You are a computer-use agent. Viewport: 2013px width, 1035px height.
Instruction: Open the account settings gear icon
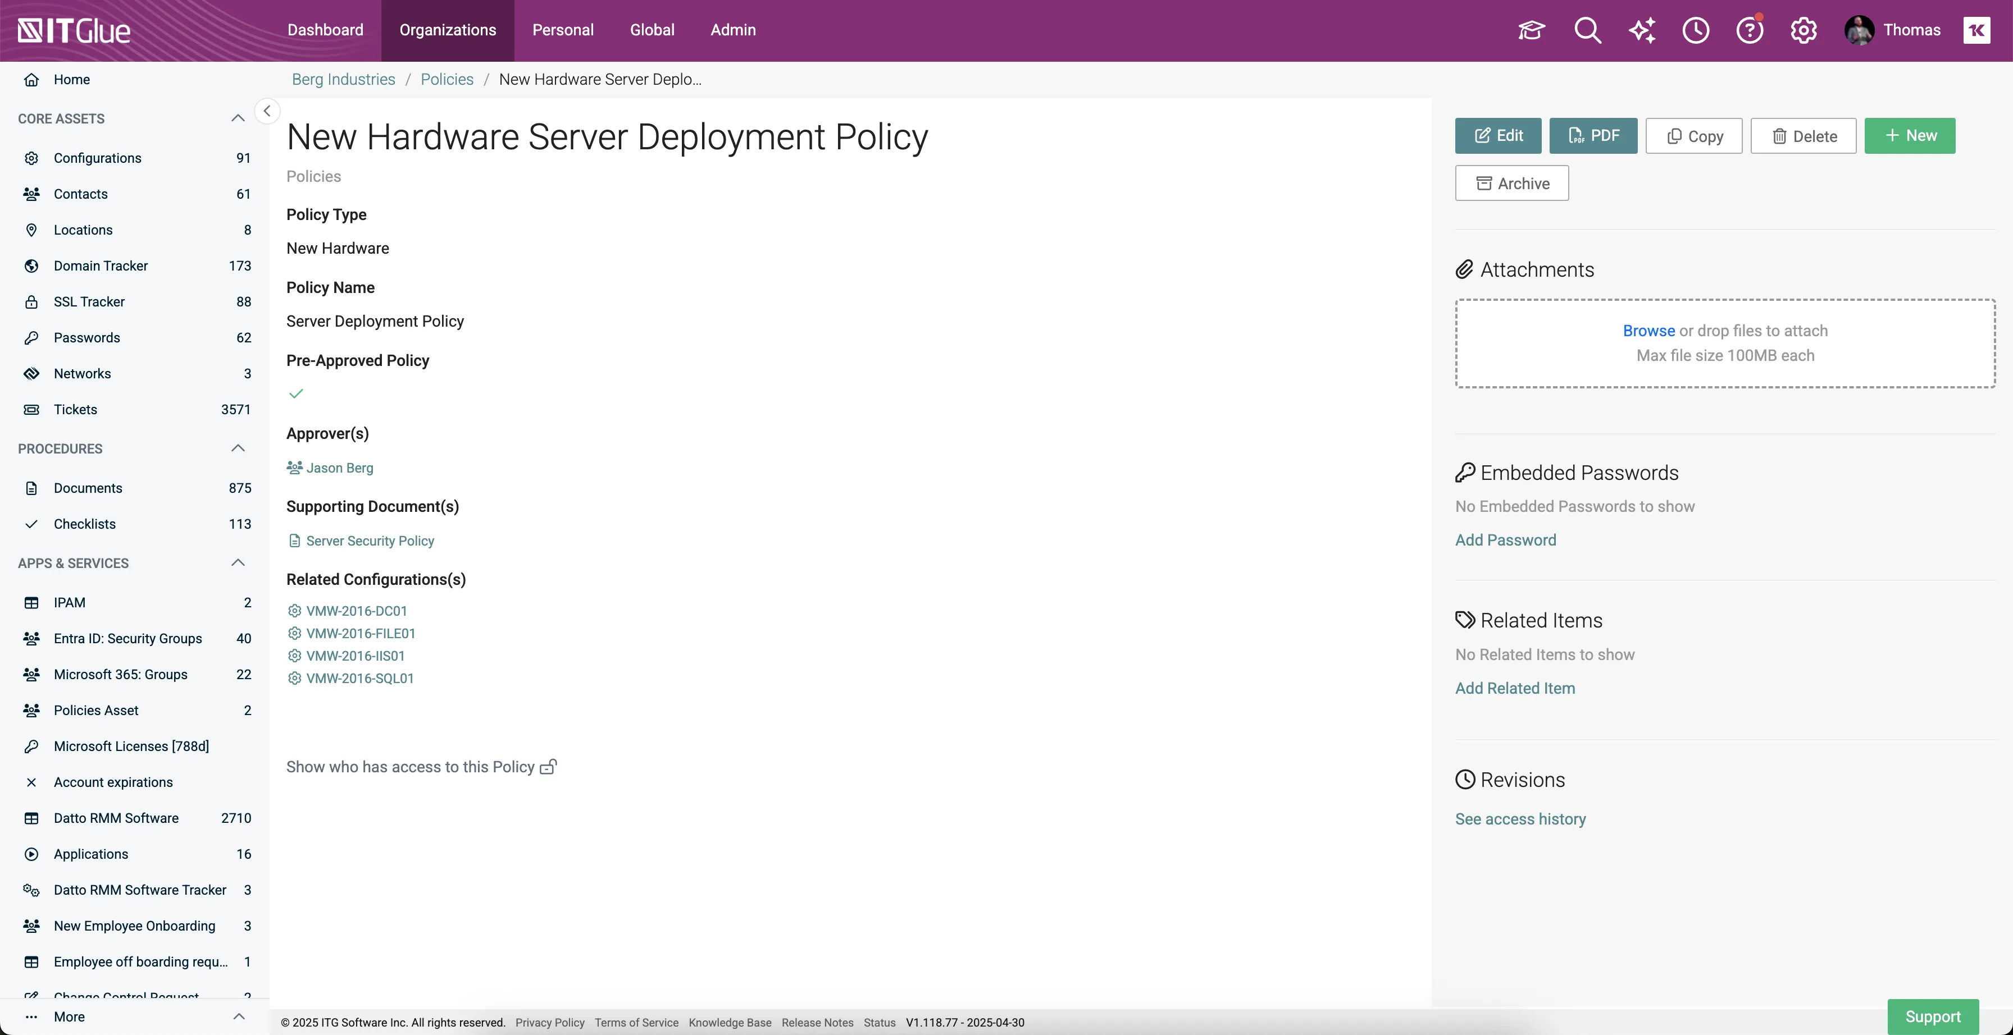click(x=1803, y=30)
